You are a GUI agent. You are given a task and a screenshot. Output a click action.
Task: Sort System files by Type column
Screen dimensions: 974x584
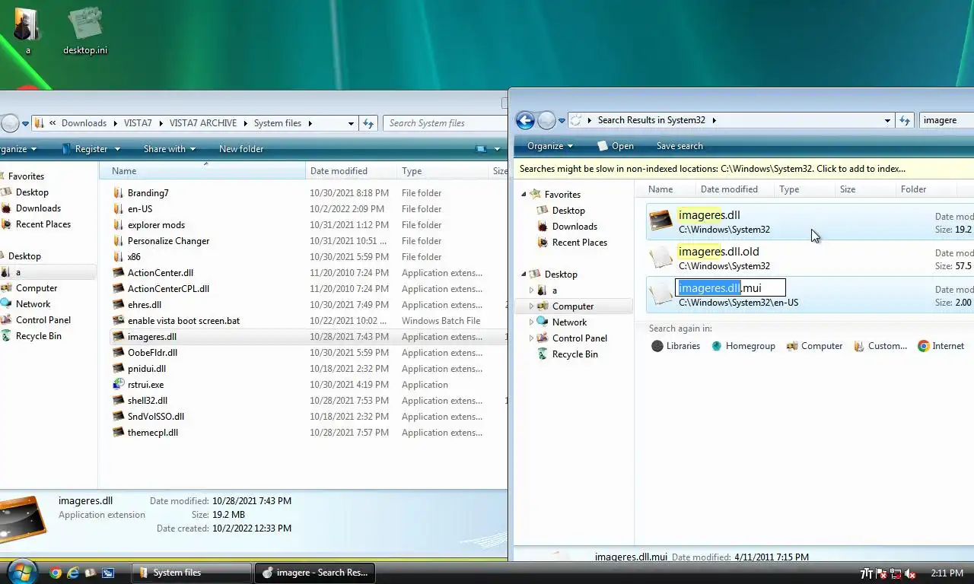click(x=442, y=171)
